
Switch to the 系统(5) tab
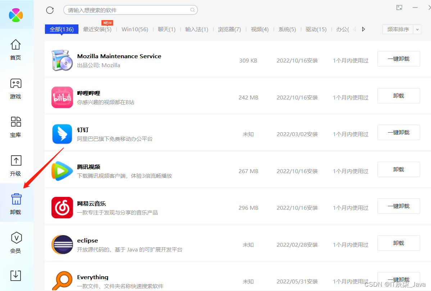(287, 29)
